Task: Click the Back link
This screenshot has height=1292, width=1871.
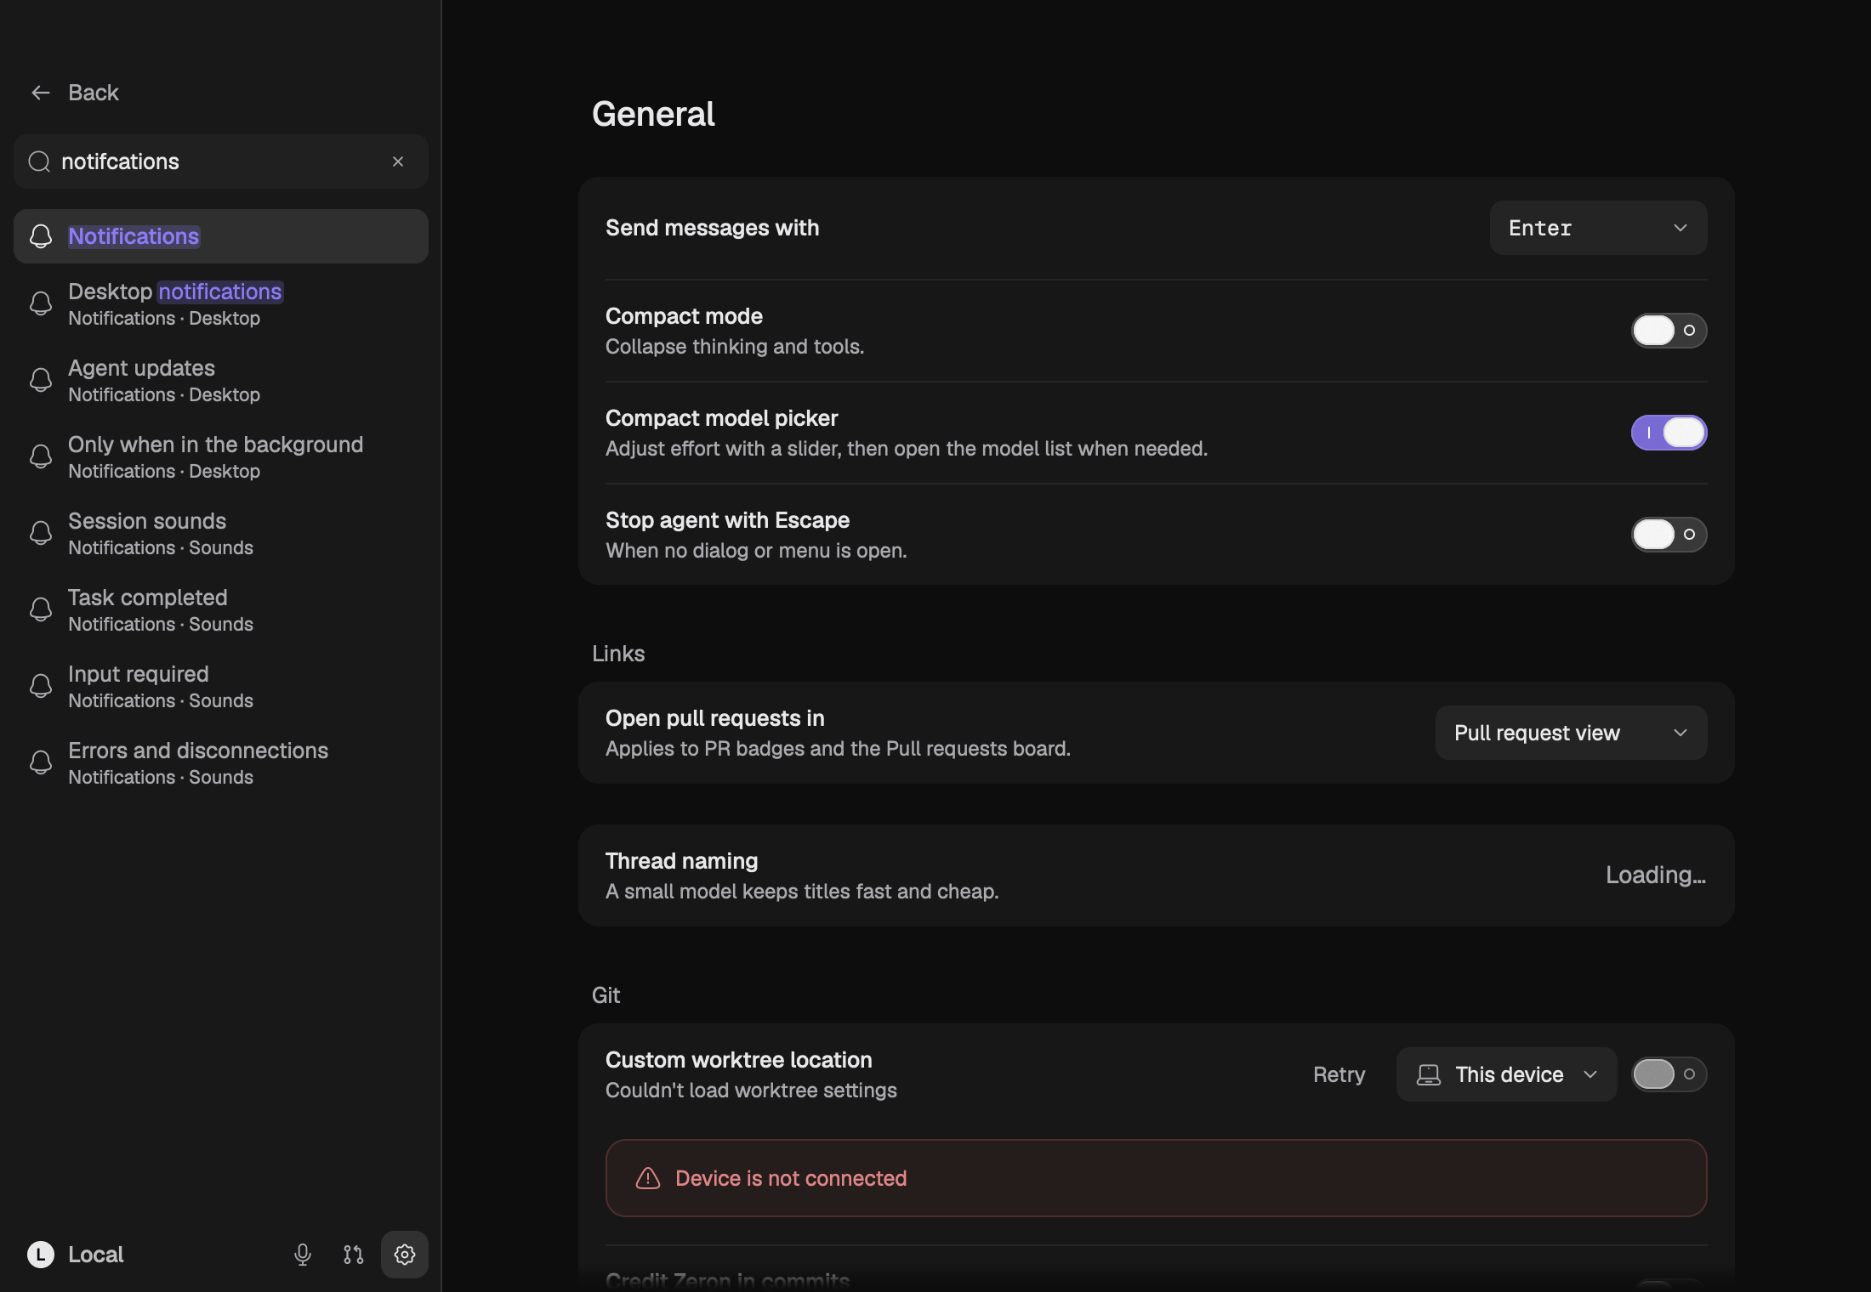Action: [94, 93]
